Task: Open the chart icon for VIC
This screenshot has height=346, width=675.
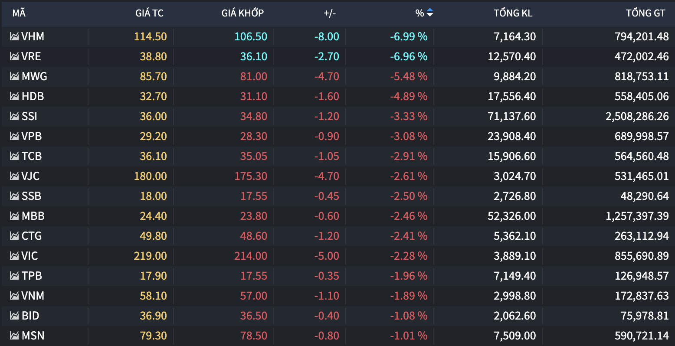Action: [14, 256]
